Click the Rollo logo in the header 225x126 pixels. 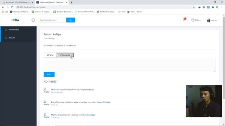click(x=15, y=20)
